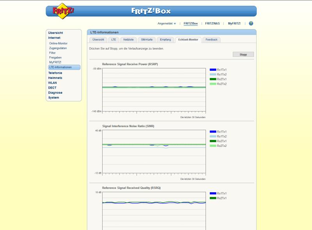Click the RSRP Rx1Tx2 light blue swatch
The image size is (312, 230).
pyautogui.click(x=213, y=74)
